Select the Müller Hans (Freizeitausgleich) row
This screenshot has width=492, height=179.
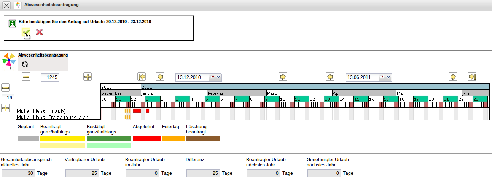click(57, 117)
